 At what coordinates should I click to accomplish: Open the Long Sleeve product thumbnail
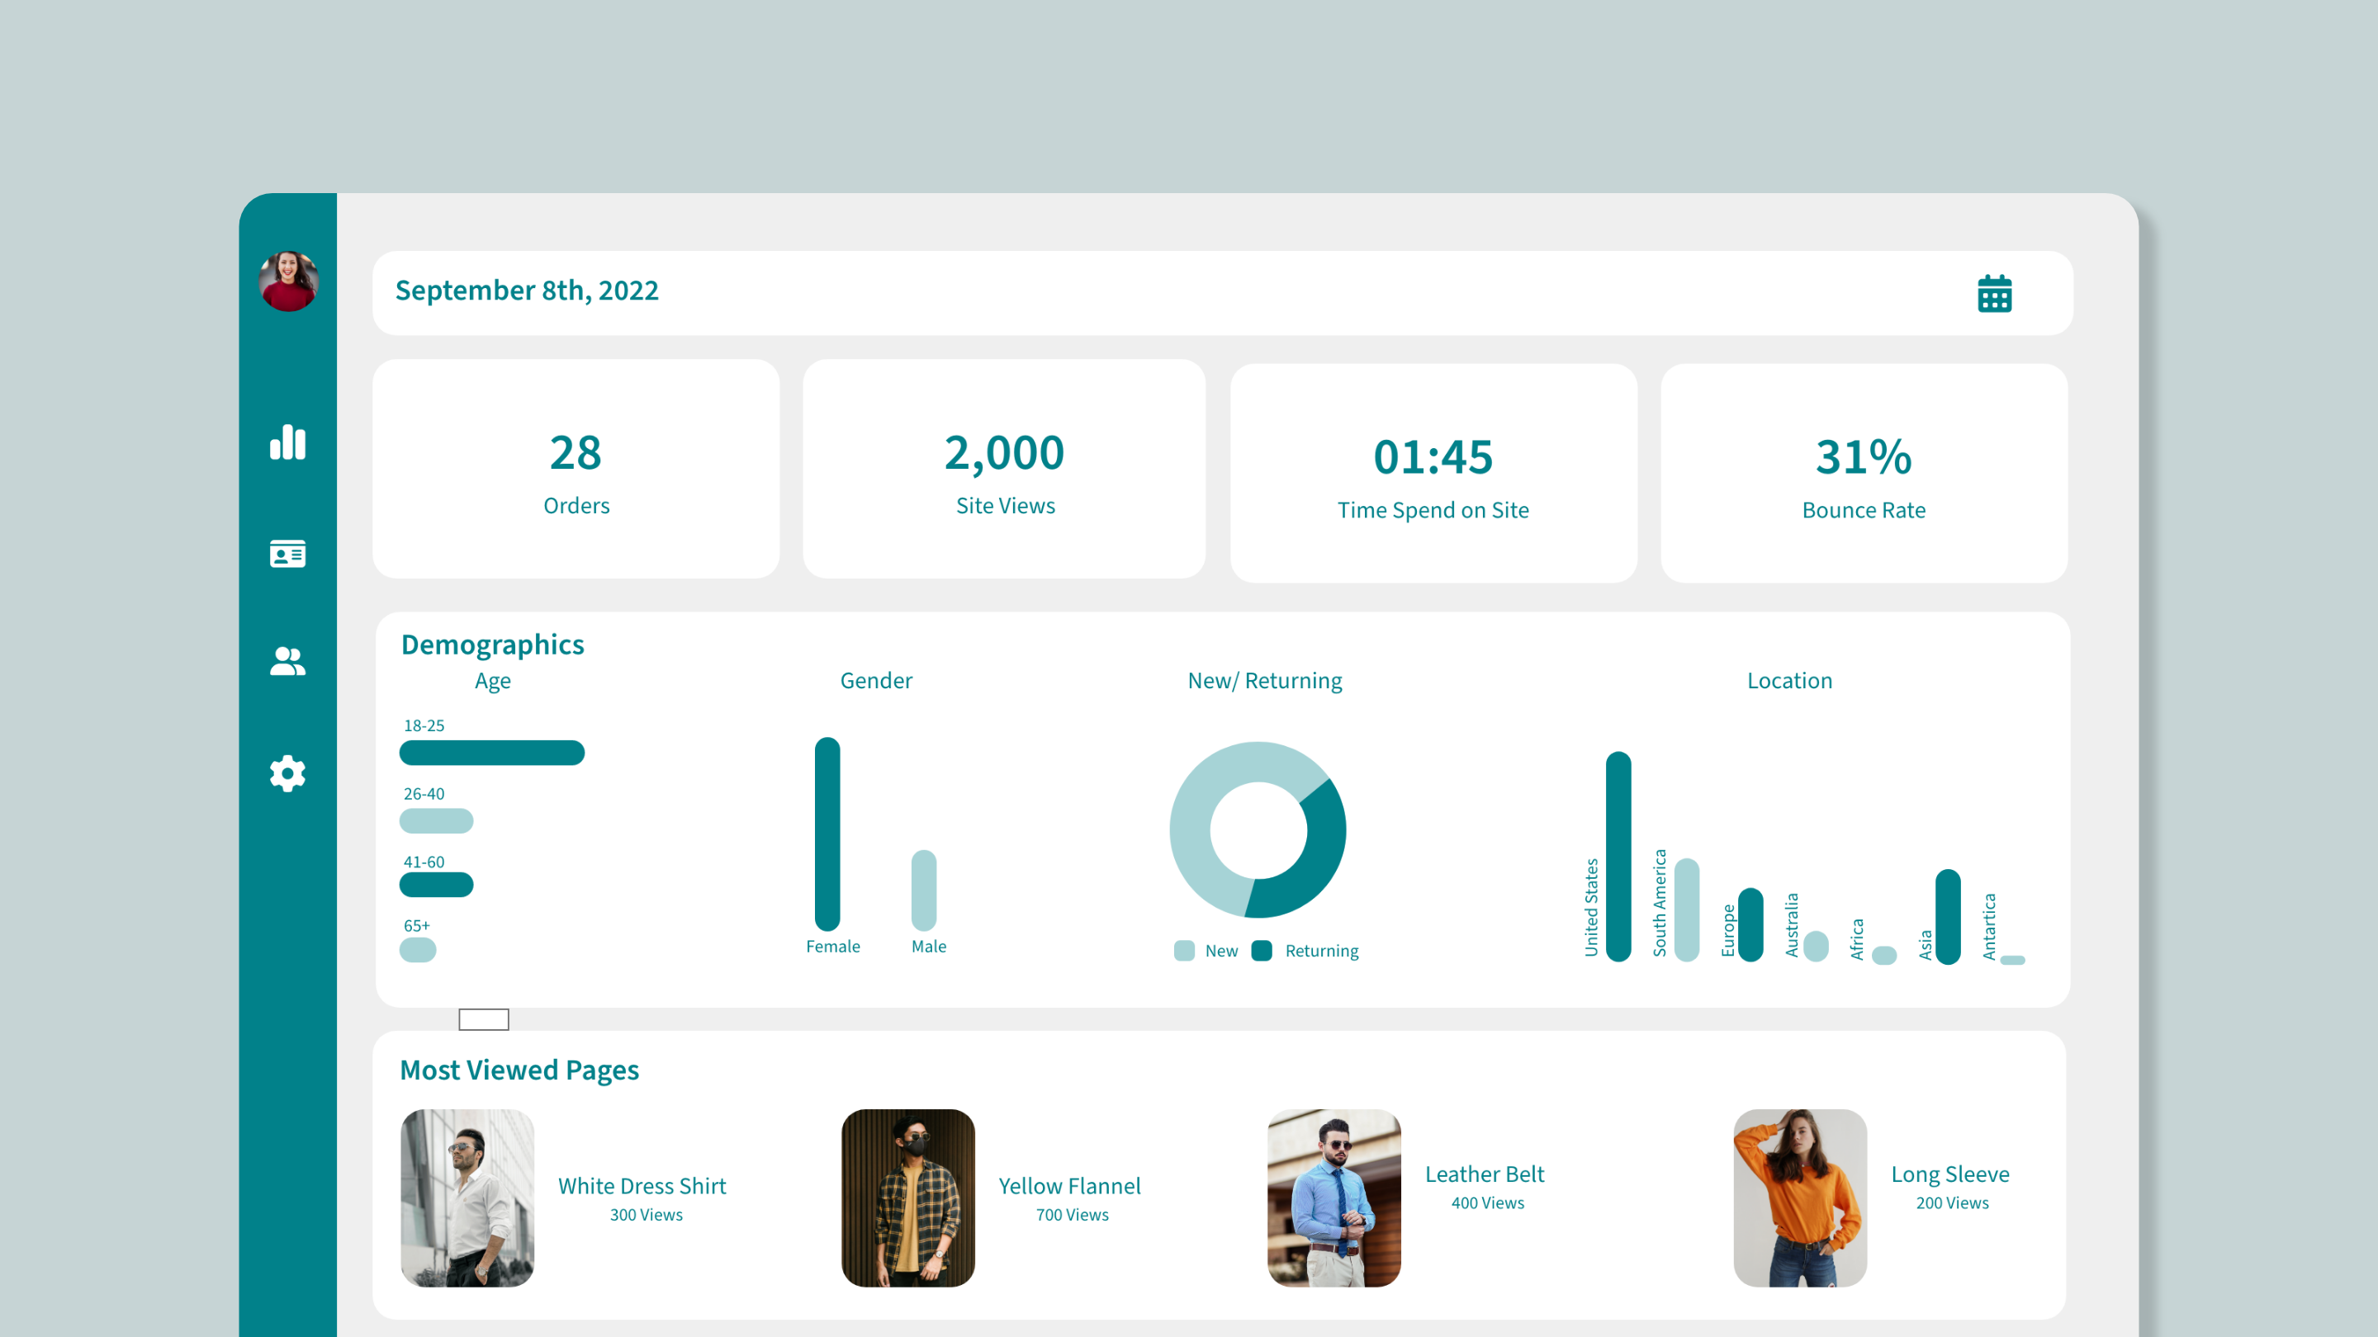[x=1799, y=1198]
